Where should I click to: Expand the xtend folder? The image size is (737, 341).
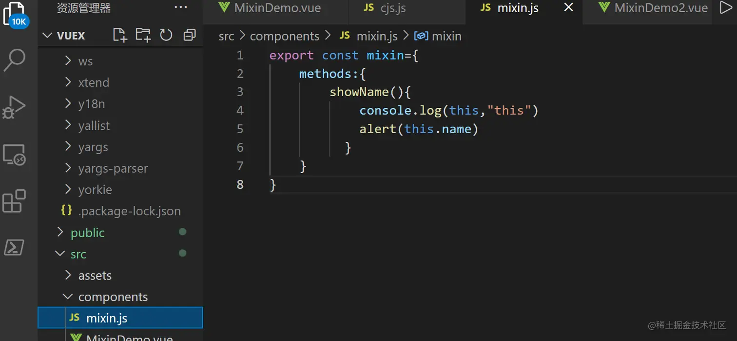pos(120,82)
